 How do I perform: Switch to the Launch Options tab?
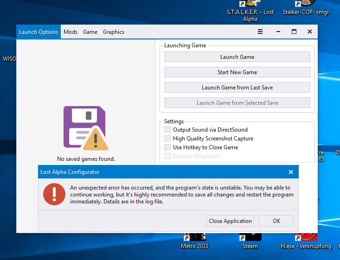[x=38, y=32]
